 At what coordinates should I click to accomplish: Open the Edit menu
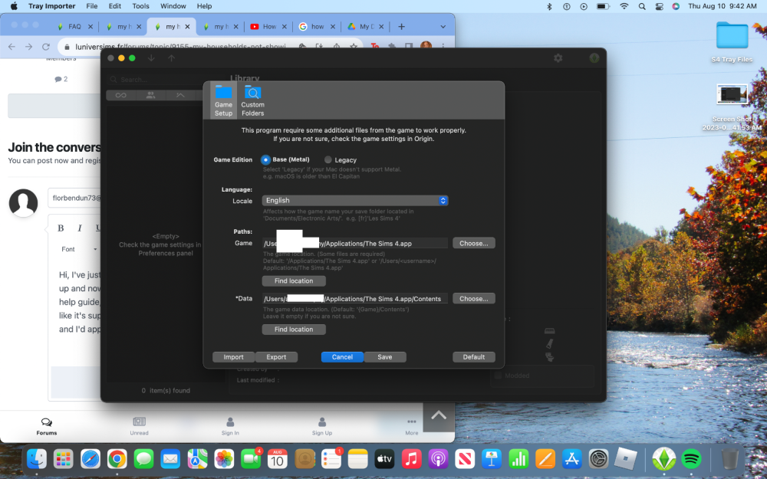(115, 6)
